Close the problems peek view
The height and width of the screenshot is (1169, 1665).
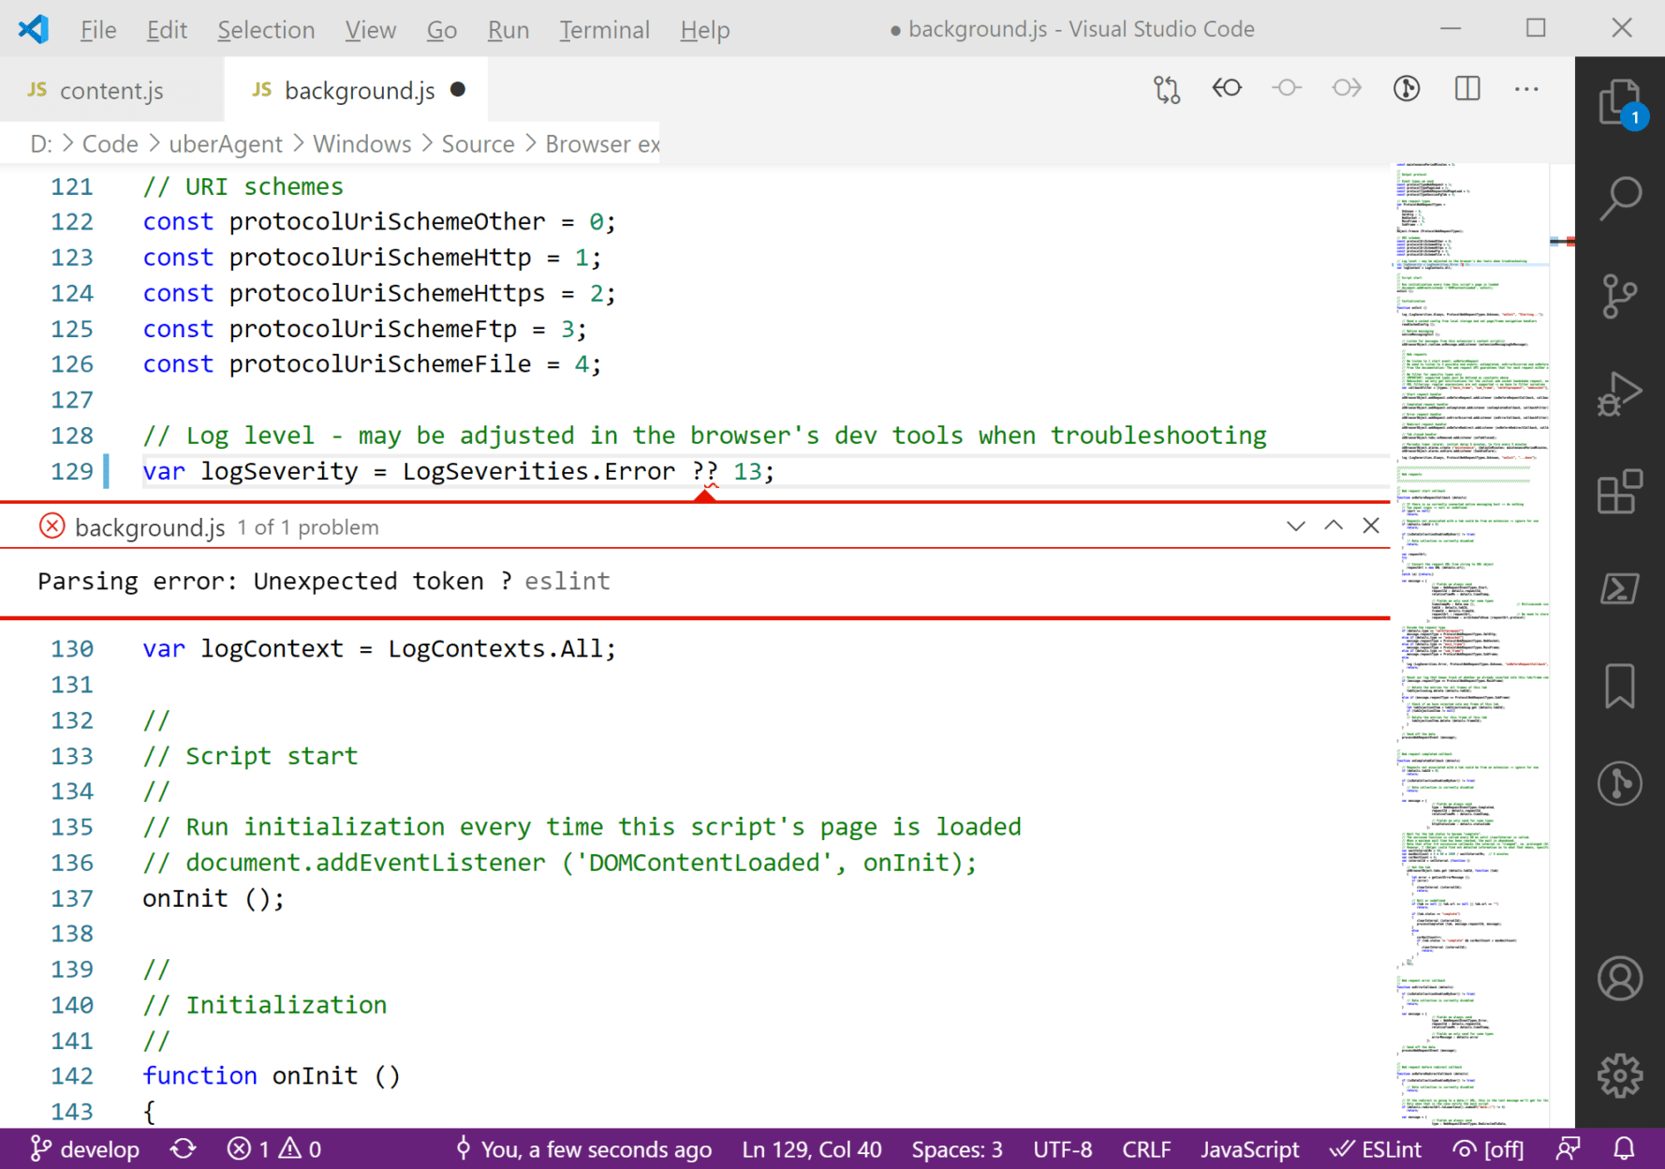[1370, 525]
